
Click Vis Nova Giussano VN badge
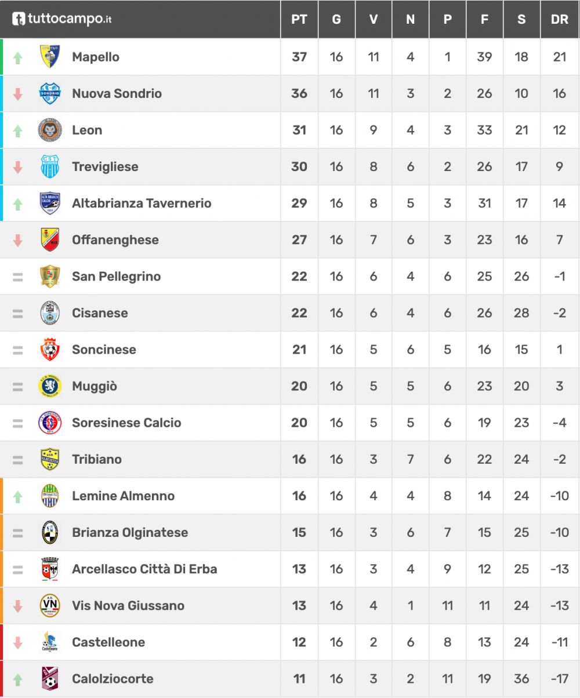(x=50, y=605)
